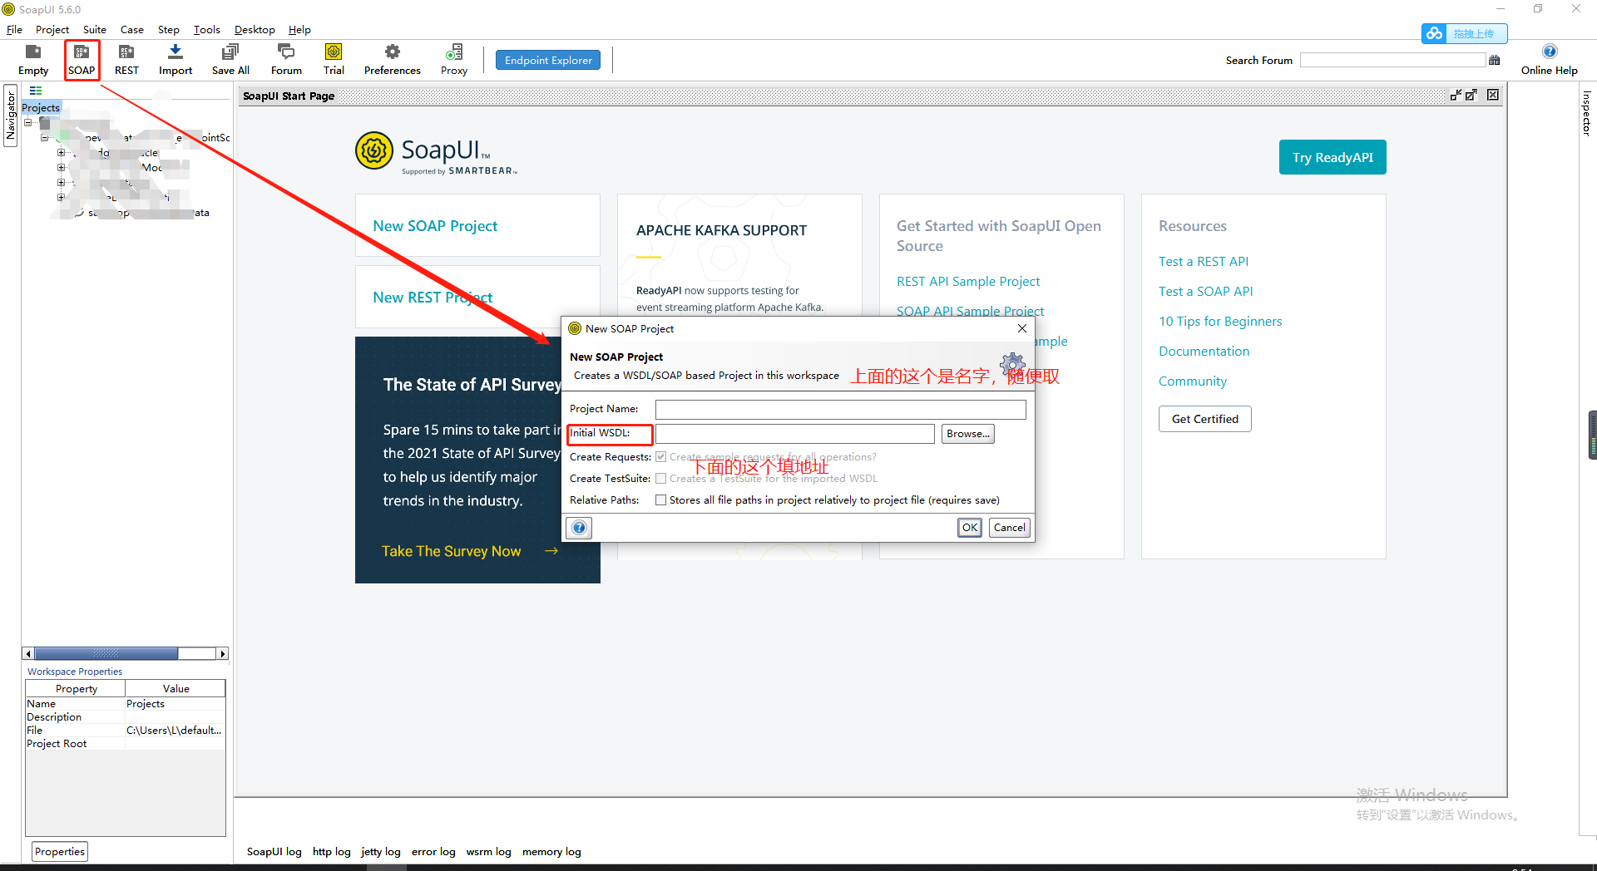Click the SOAP project toolbar icon
The width and height of the screenshot is (1597, 871).
coord(82,52)
